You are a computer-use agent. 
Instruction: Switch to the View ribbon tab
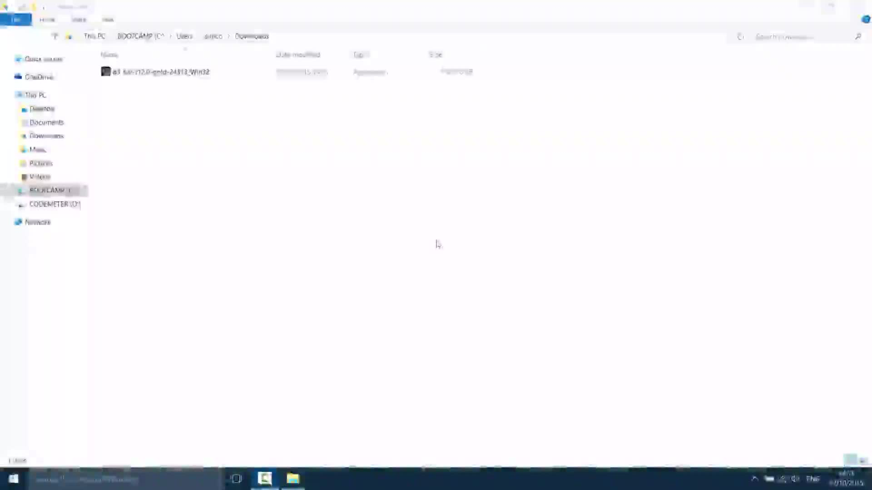(108, 20)
